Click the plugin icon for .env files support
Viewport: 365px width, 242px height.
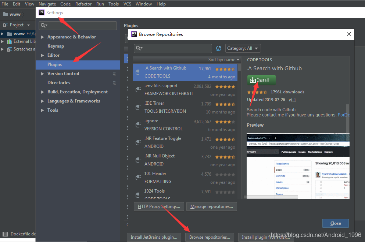point(138,89)
